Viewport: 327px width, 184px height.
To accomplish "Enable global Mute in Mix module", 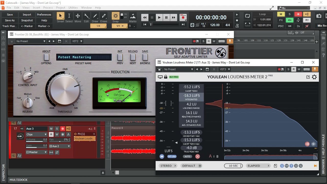I will tap(281, 14).
